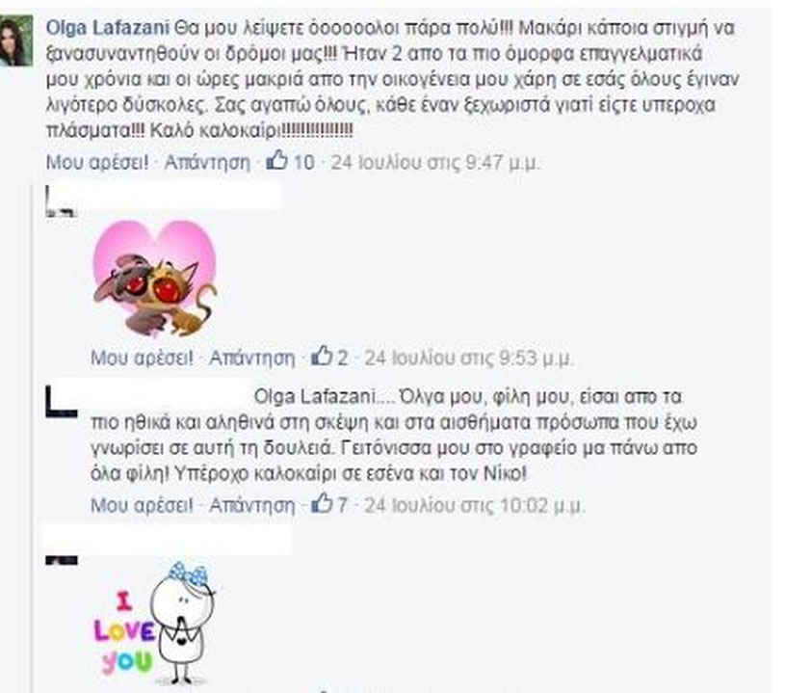
Task: Click second reply's small profile avatar
Action: pyautogui.click(x=61, y=402)
